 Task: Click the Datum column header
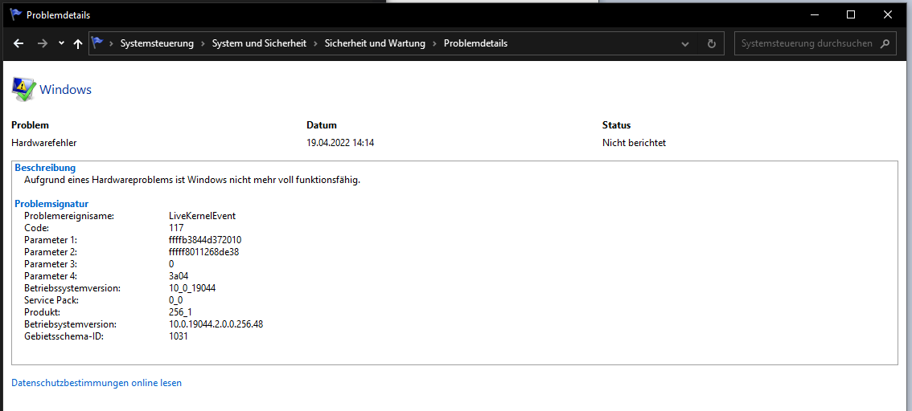tap(322, 124)
